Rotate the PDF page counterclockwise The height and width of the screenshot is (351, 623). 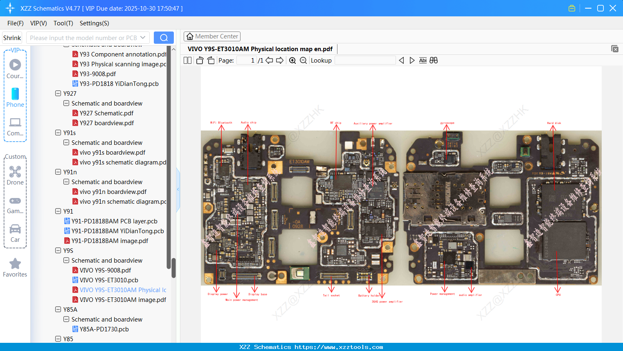click(x=200, y=61)
